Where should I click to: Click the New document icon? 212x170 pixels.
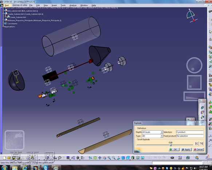[4, 158]
